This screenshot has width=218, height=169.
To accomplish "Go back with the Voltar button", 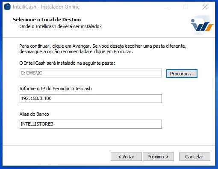I will [126, 157].
